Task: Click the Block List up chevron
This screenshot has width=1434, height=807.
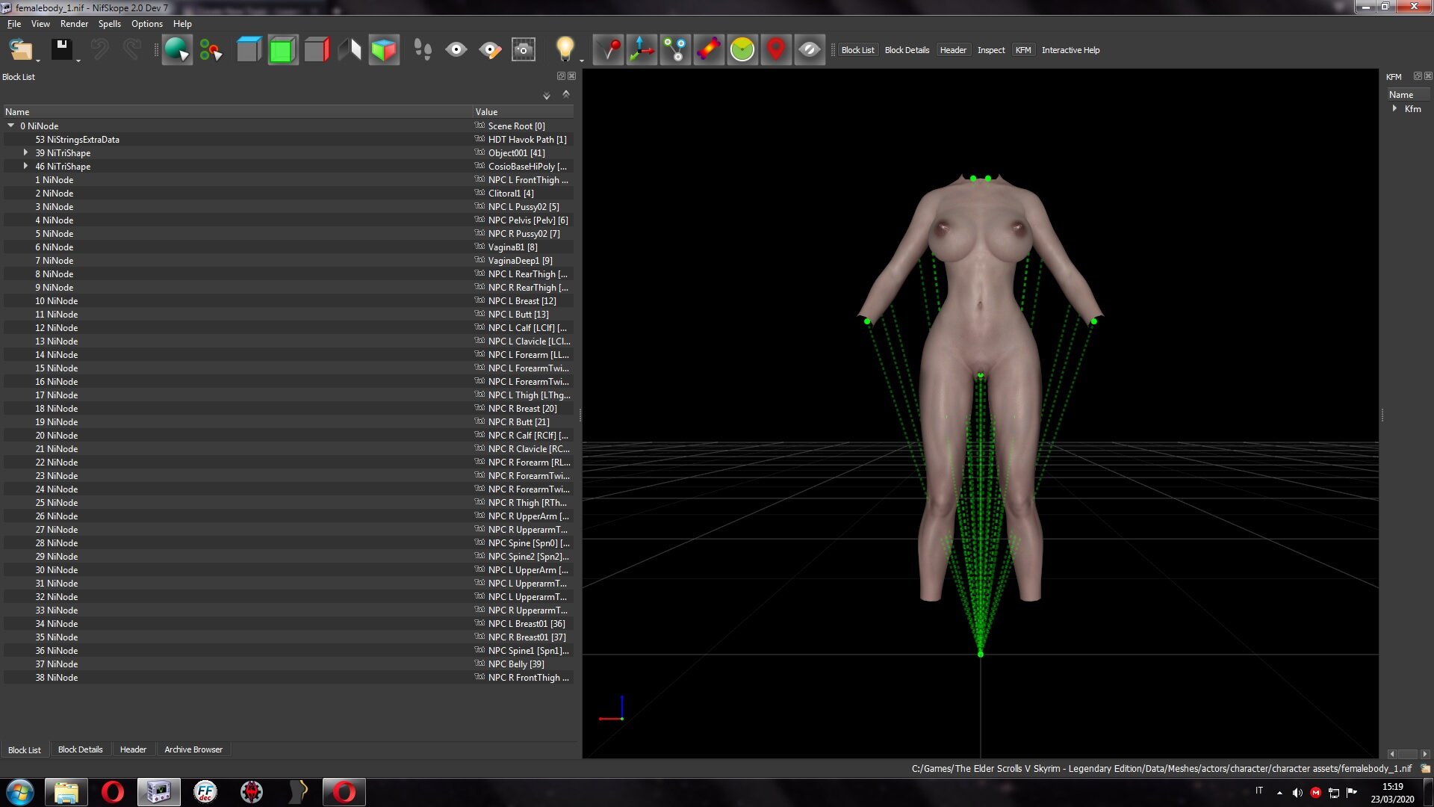Action: coord(566,94)
